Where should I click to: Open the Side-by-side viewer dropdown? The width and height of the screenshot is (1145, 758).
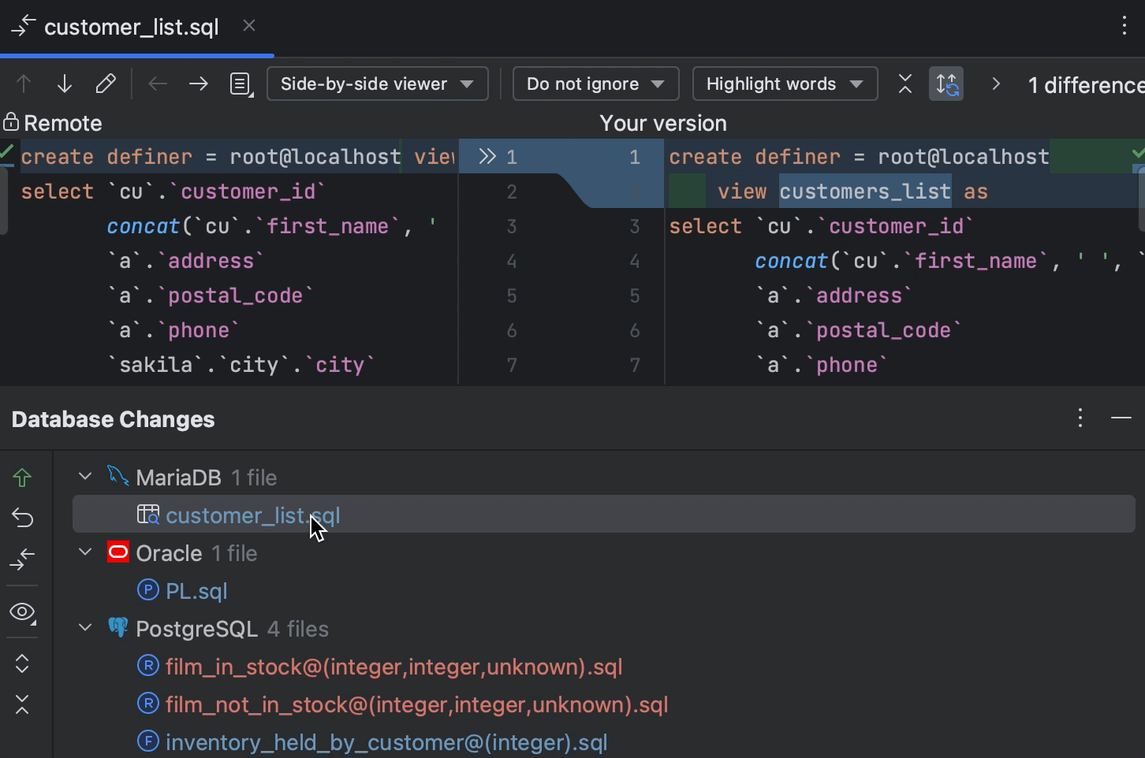[x=377, y=84]
